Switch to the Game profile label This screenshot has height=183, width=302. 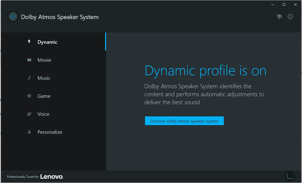click(x=44, y=96)
